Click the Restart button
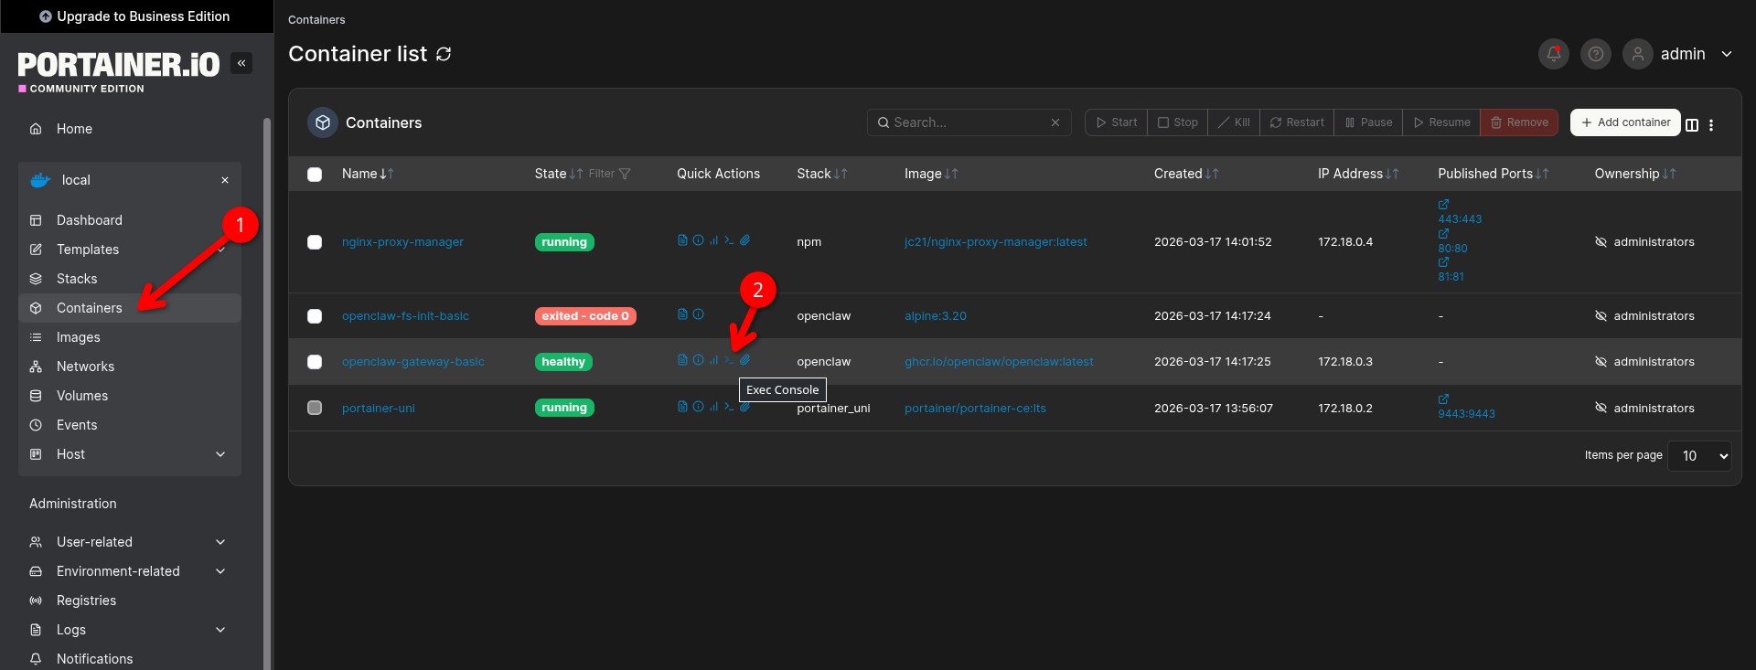This screenshot has width=1756, height=670. coord(1297,122)
